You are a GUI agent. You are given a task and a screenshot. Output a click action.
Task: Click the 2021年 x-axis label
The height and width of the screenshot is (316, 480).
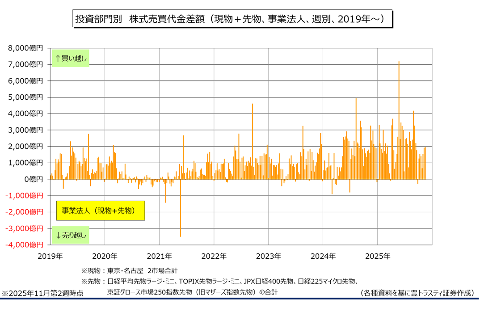coord(159,256)
